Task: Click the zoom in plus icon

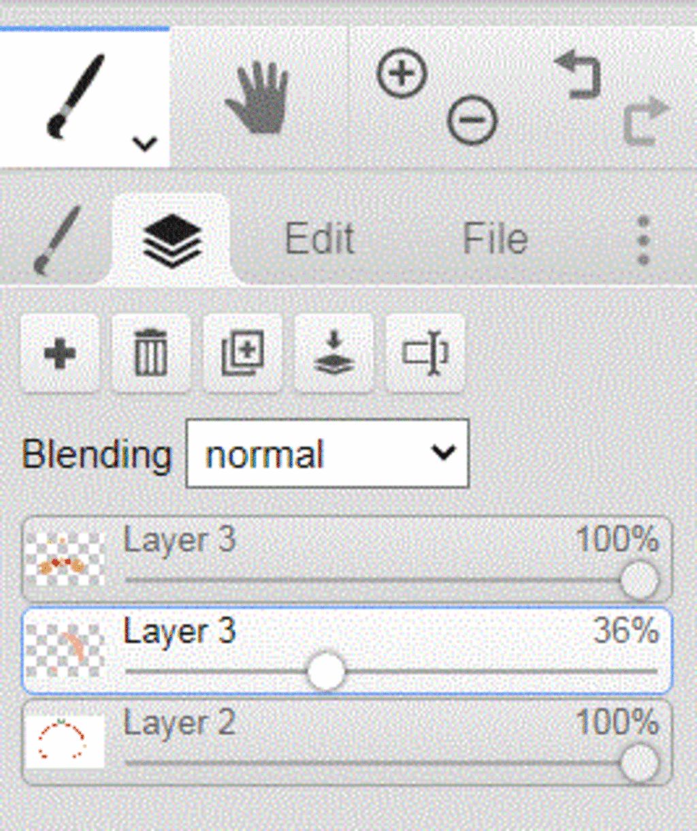Action: pyautogui.click(x=402, y=73)
